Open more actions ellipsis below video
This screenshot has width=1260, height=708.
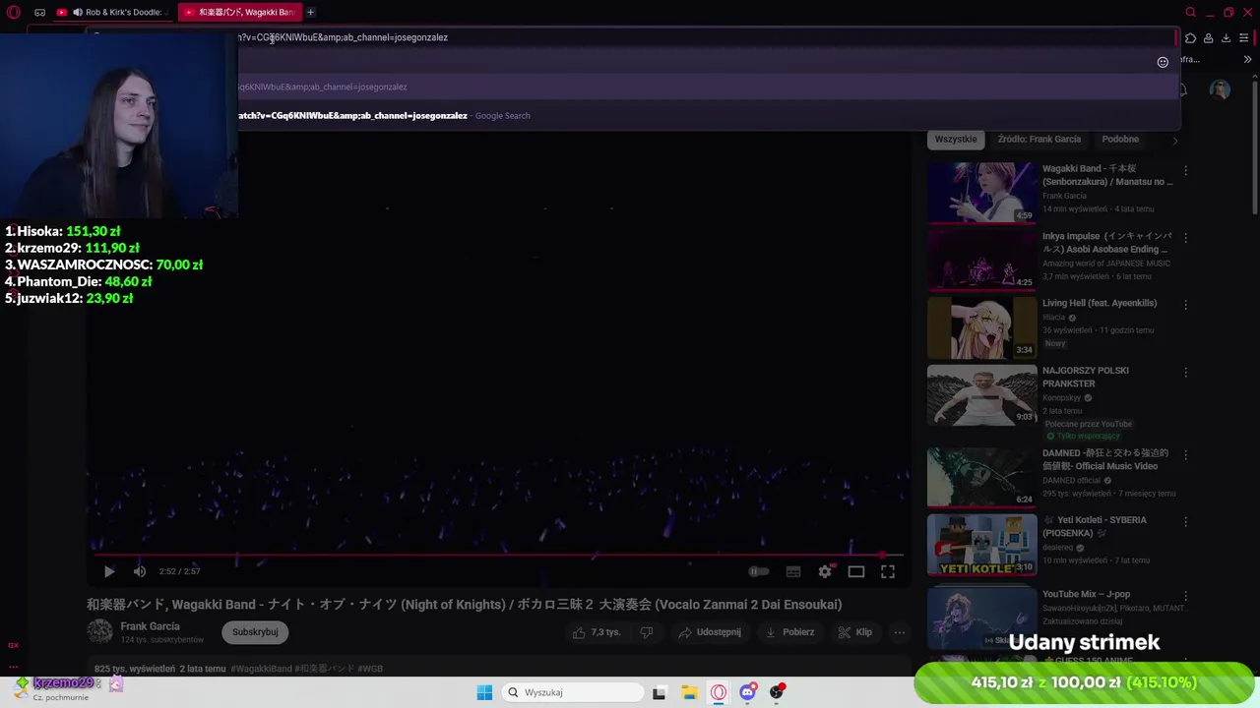coord(899,632)
